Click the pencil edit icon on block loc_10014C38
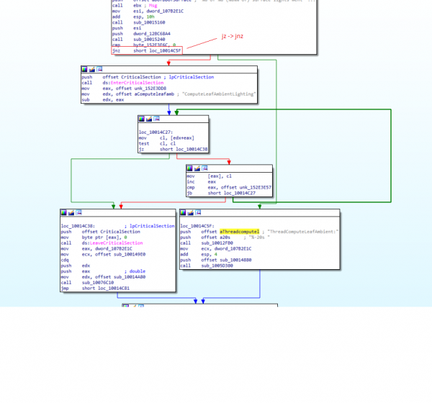This screenshot has width=432, height=403. (x=70, y=213)
